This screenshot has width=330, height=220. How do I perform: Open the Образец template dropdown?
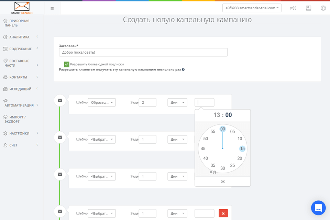tap(102, 102)
